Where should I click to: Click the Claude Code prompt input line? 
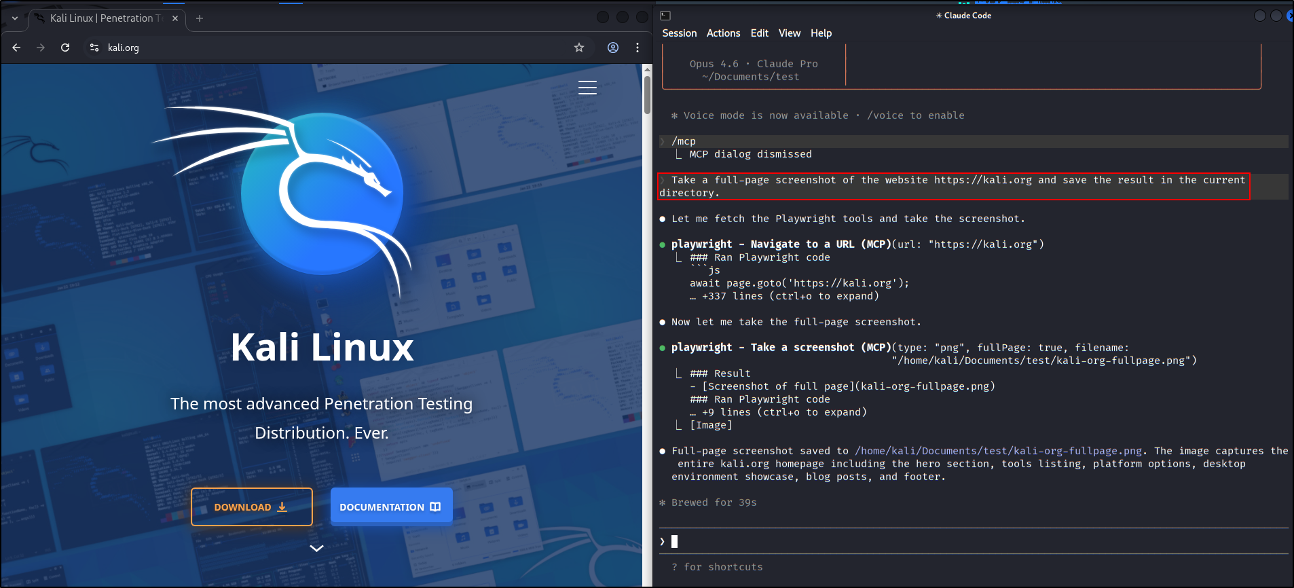(950, 541)
